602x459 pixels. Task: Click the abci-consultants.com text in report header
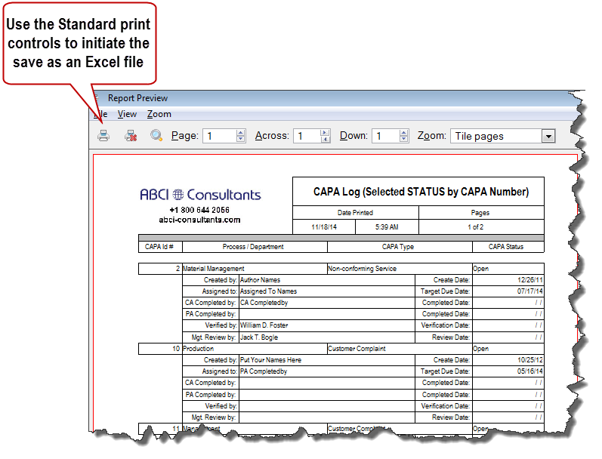coord(199,220)
